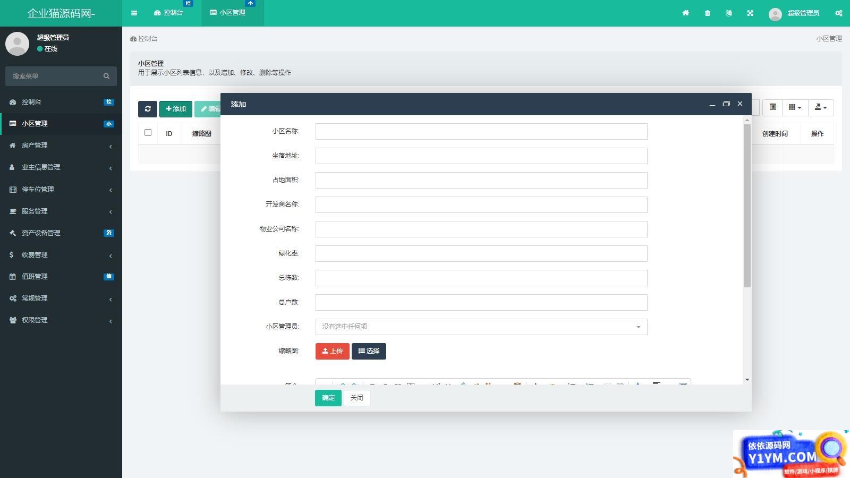Click the refresh button in table toolbar
This screenshot has height=478, width=850.
(x=148, y=109)
